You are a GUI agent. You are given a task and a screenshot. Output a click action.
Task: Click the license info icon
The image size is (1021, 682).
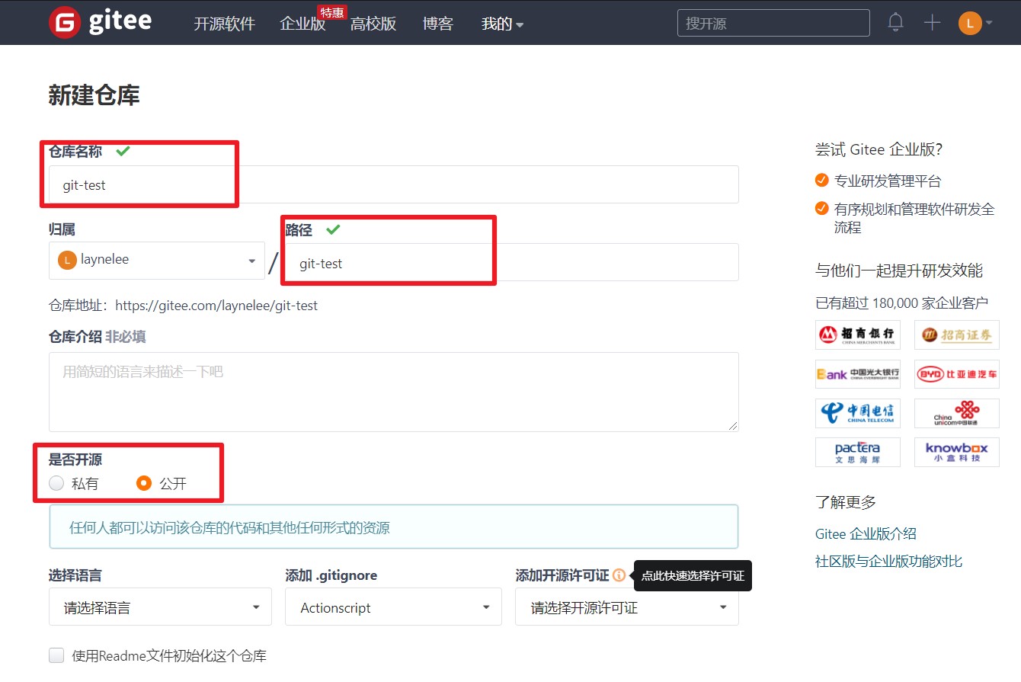tap(619, 575)
